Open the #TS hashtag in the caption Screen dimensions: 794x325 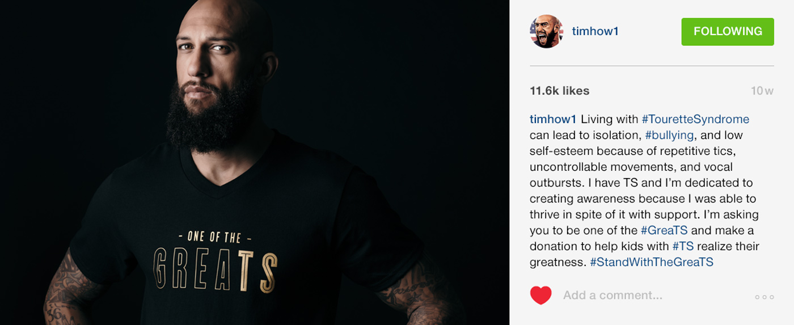(x=683, y=246)
